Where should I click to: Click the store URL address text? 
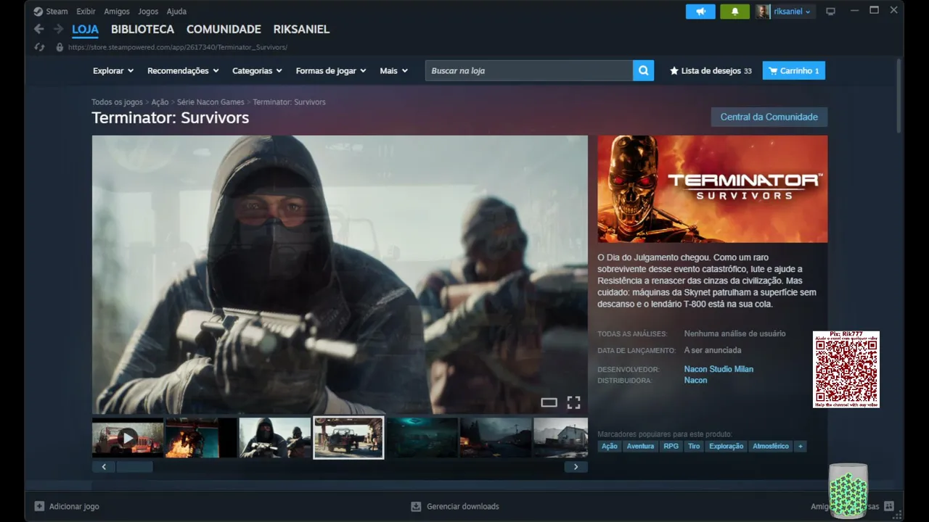point(178,48)
